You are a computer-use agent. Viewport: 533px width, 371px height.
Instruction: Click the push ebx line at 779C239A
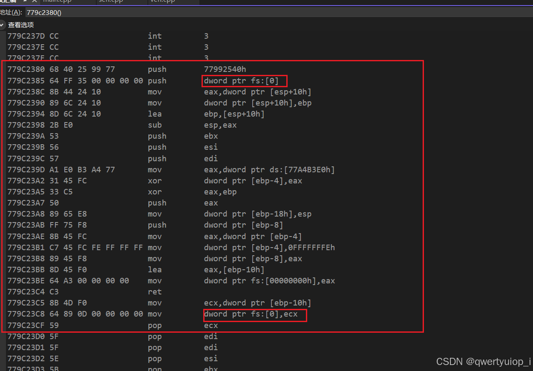click(x=112, y=136)
